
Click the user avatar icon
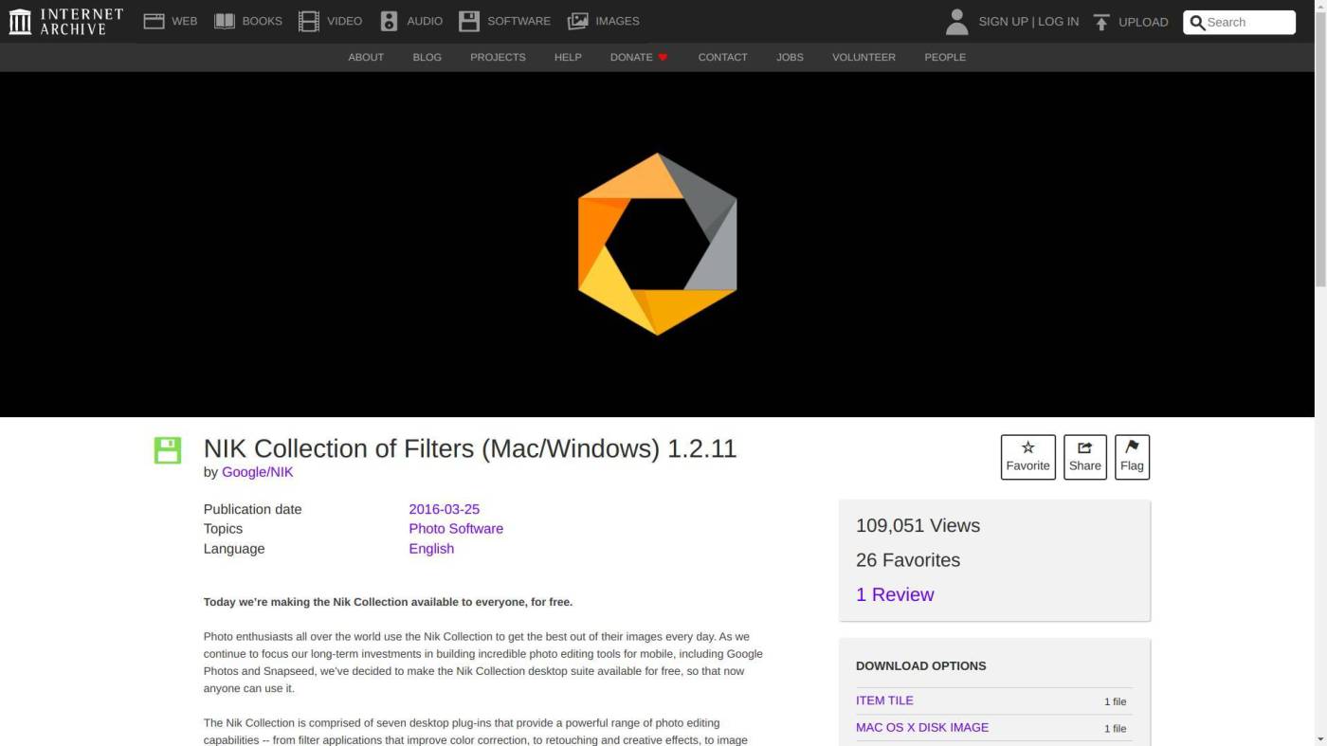tap(957, 21)
